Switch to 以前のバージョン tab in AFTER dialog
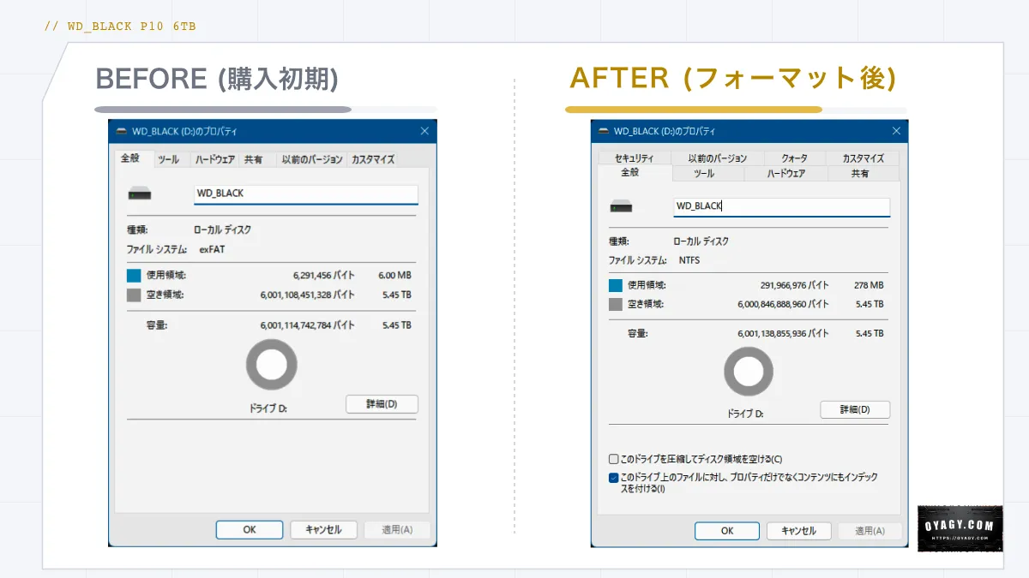The height and width of the screenshot is (578, 1029). 717,158
